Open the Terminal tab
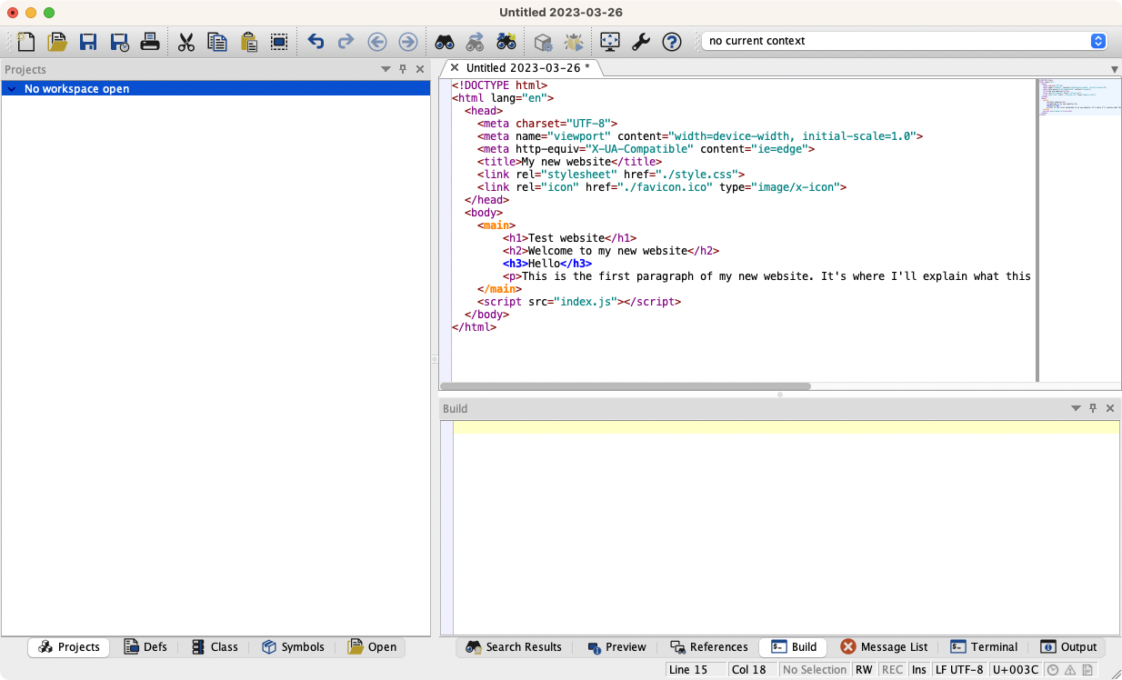1122x680 pixels. coord(984,647)
